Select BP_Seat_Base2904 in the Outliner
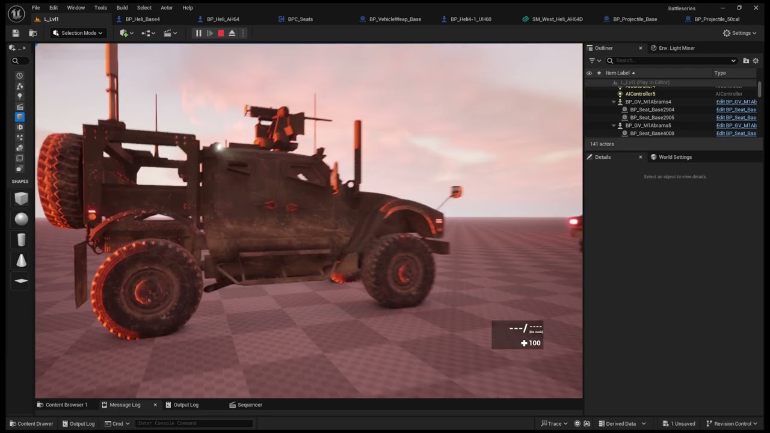The image size is (770, 433). point(652,110)
